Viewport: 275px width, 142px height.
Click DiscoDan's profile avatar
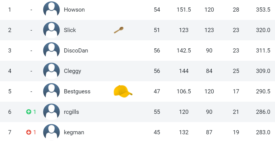click(51, 51)
